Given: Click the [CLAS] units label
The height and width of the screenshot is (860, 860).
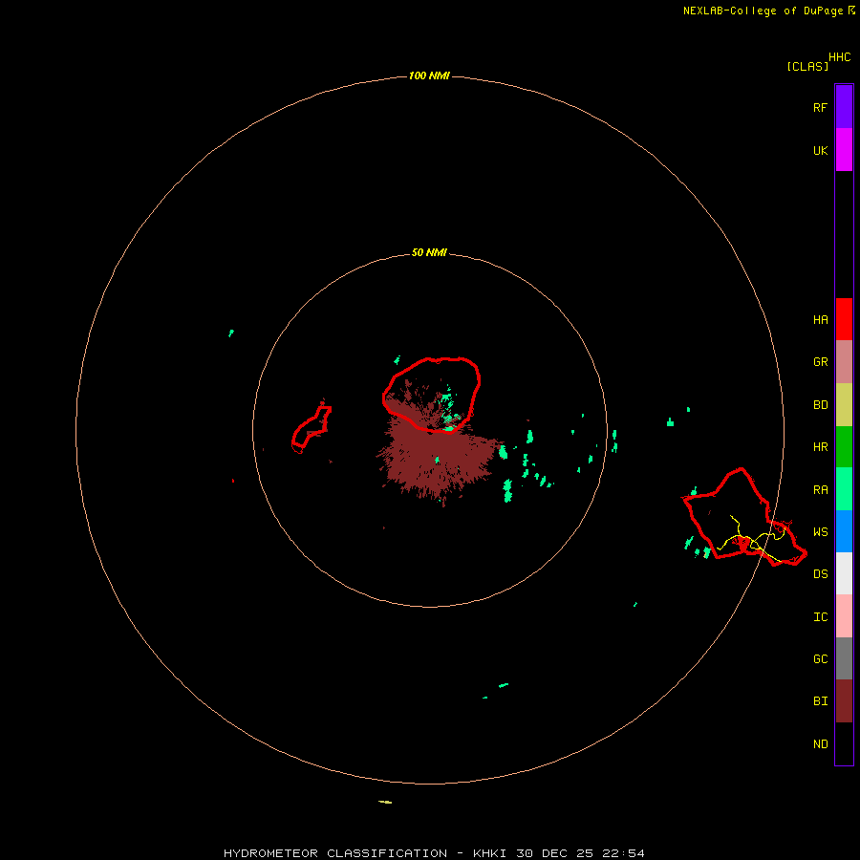Looking at the screenshot, I should pos(807,66).
